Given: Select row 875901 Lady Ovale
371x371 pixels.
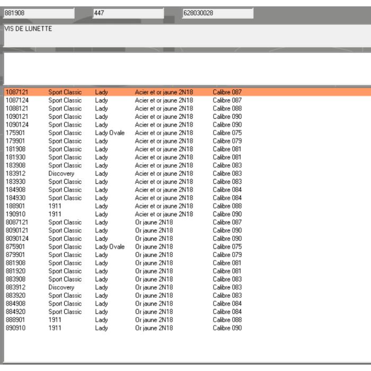Looking at the screenshot, I should pyautogui.click(x=188, y=246).
